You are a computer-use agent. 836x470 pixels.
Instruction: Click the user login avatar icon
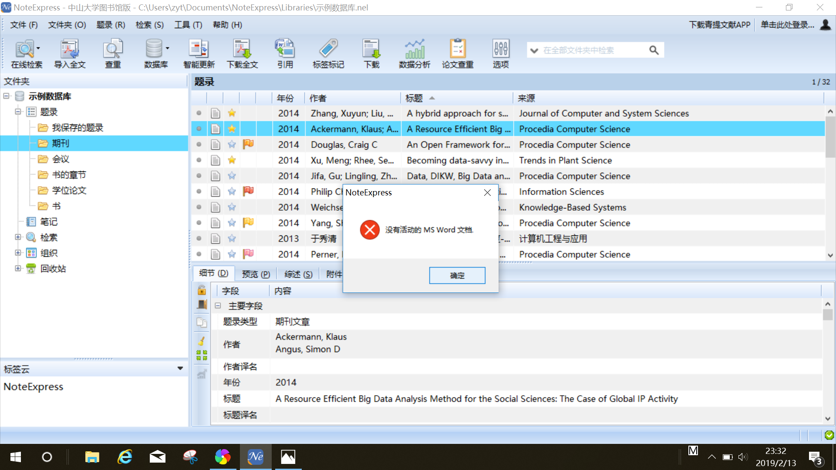tap(825, 25)
